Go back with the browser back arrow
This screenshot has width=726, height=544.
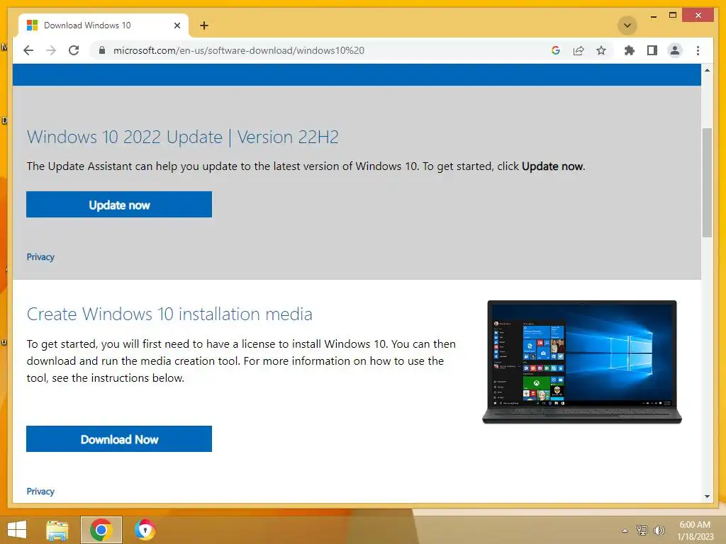[x=28, y=50]
